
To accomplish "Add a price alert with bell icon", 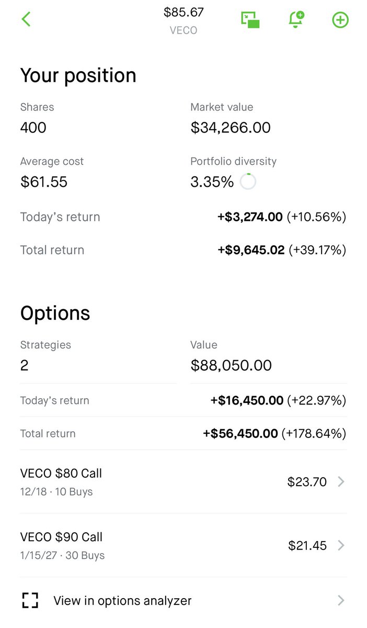I will tap(296, 20).
